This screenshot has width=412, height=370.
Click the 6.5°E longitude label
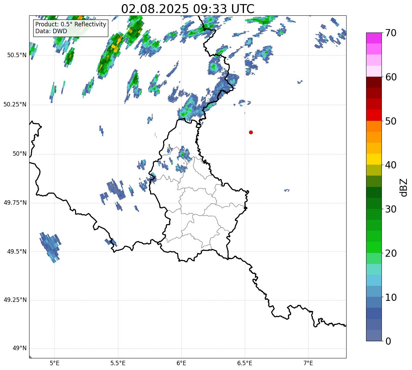pos(245,363)
